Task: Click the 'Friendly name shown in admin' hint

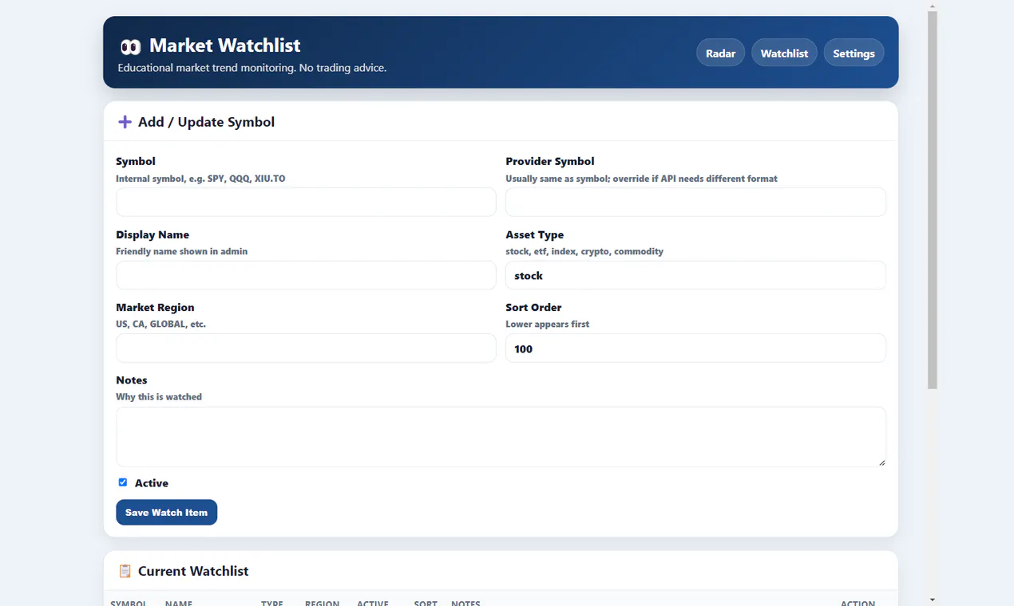Action: tap(182, 251)
